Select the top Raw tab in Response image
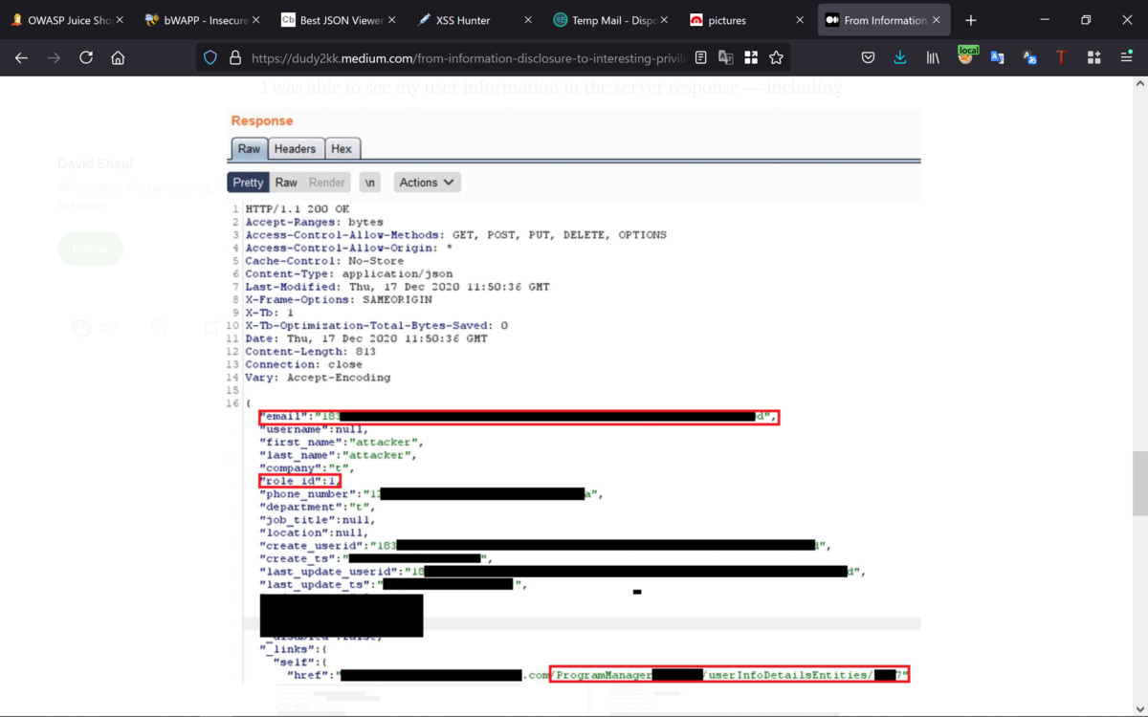Image resolution: width=1148 pixels, height=717 pixels. (x=249, y=148)
